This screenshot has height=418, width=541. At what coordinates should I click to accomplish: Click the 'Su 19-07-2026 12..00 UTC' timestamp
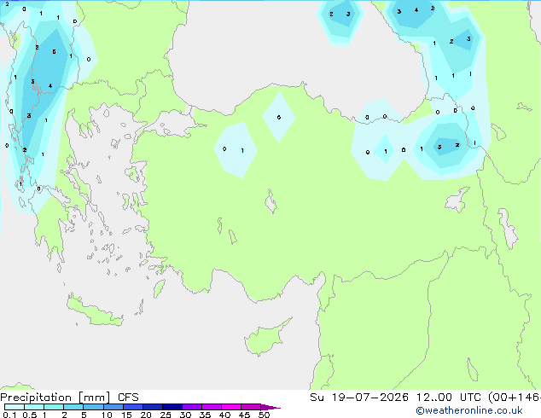[395, 398]
